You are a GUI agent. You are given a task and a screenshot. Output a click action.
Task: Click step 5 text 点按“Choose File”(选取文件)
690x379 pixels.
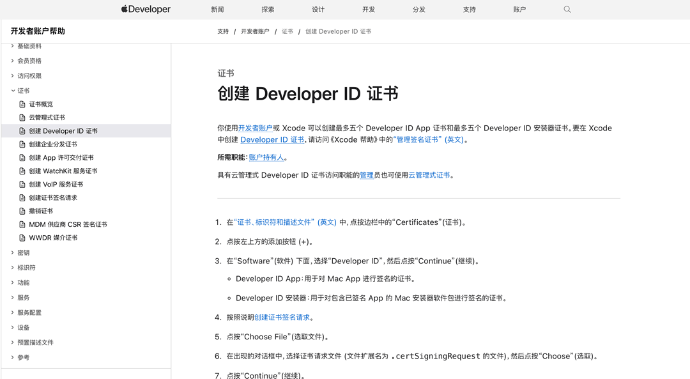[278, 337]
